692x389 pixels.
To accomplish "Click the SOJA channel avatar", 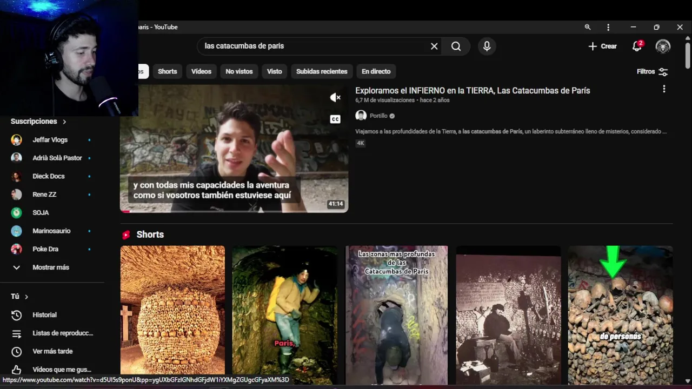I will pyautogui.click(x=17, y=212).
